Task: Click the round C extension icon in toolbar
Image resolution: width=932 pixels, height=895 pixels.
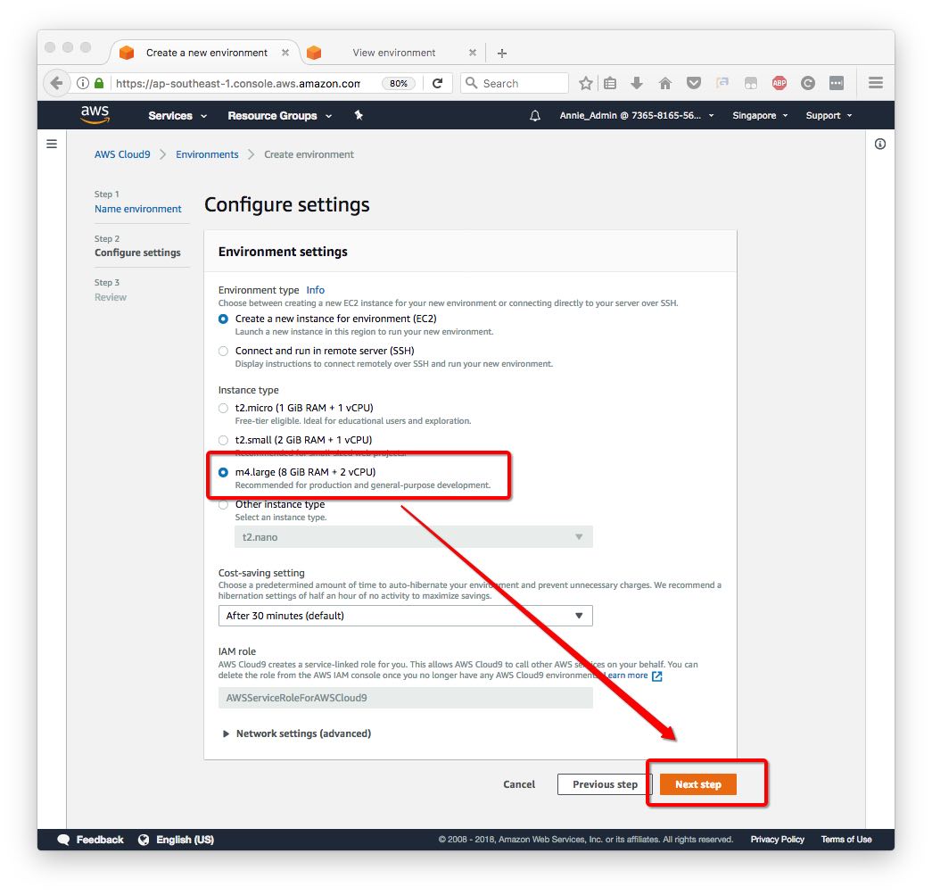Action: click(808, 83)
